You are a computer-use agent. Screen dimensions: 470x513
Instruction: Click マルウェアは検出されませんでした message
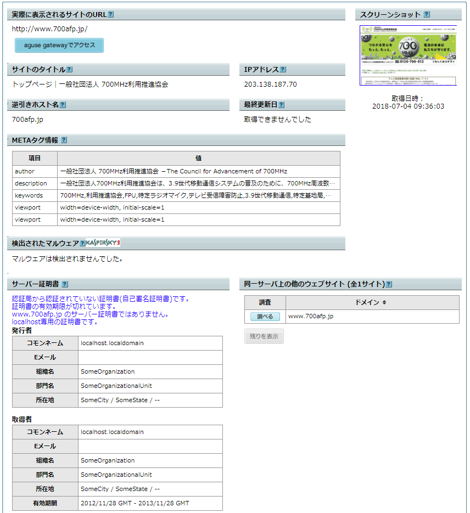[67, 259]
